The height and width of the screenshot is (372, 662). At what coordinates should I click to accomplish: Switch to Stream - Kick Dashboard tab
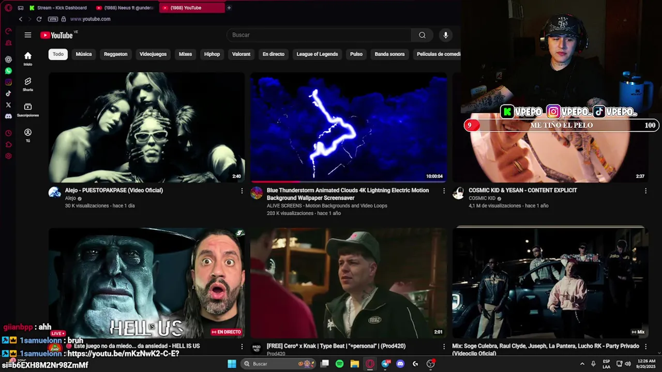(x=59, y=8)
